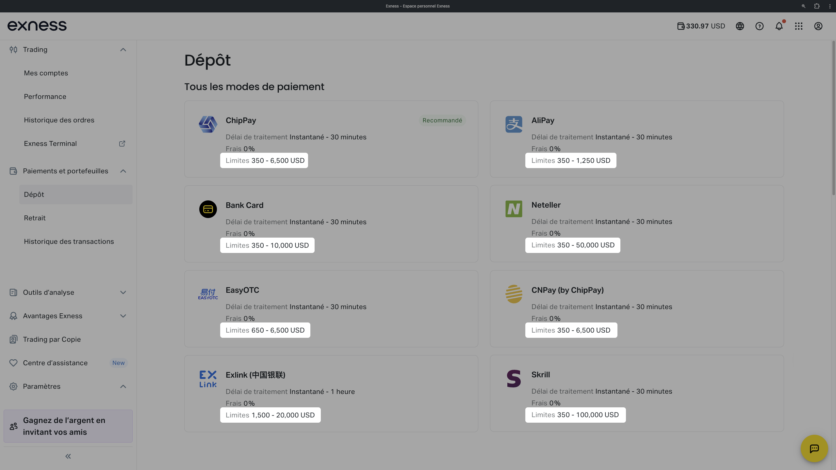Choose CNPay (by ChipPay) method
The image size is (836, 470).
click(637, 309)
